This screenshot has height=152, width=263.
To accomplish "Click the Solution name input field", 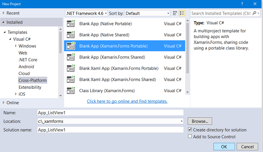I will 110,130.
